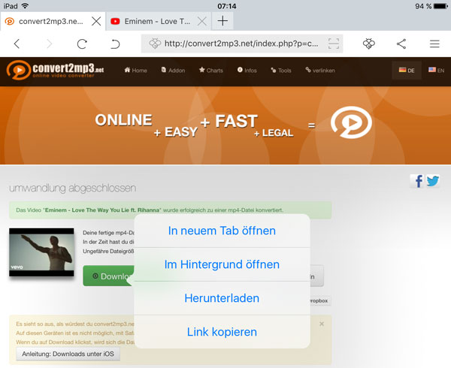
Task: Open the Tools navigation link
Action: (281, 71)
